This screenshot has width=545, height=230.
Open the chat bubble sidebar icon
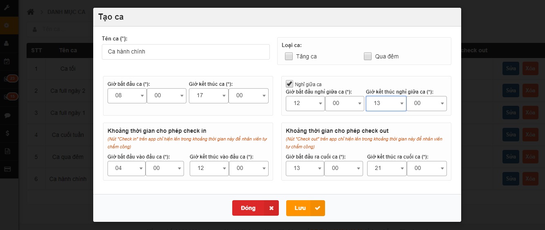pos(7,115)
